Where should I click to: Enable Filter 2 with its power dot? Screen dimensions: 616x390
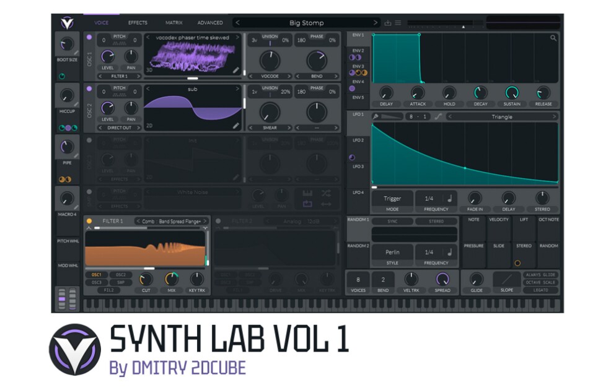click(x=218, y=221)
